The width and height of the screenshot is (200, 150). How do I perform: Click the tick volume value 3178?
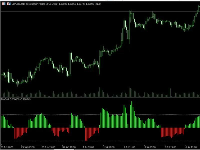click(98, 4)
